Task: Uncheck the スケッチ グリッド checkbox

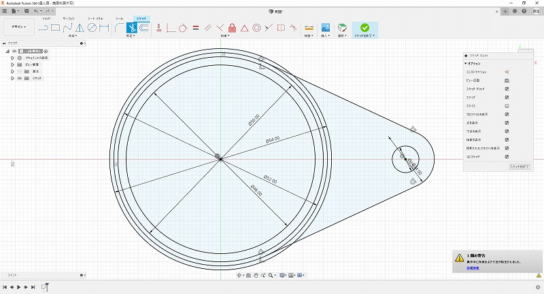Action: point(507,89)
